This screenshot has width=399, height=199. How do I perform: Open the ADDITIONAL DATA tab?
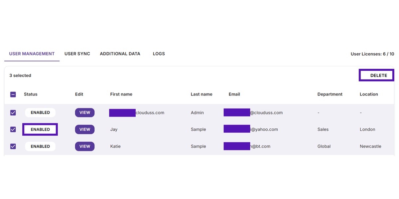[120, 53]
